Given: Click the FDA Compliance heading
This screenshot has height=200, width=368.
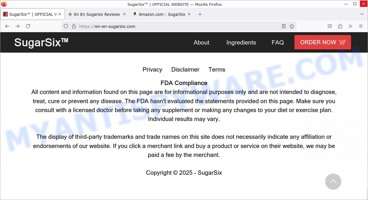Looking at the screenshot, I should coord(184,83).
